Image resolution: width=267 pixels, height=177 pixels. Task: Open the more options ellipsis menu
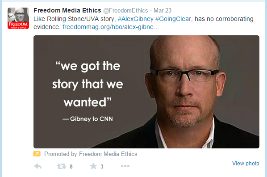(x=125, y=166)
